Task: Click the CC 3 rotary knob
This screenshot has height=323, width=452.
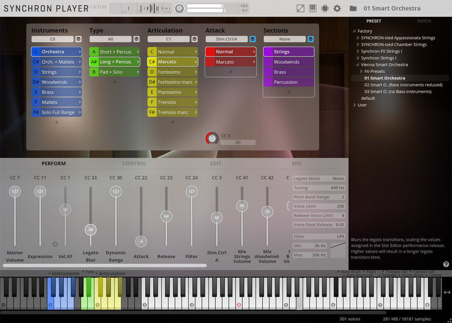Action: tap(212, 139)
